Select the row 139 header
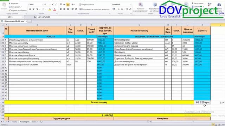This screenshot has height=126, width=225. [2, 103]
